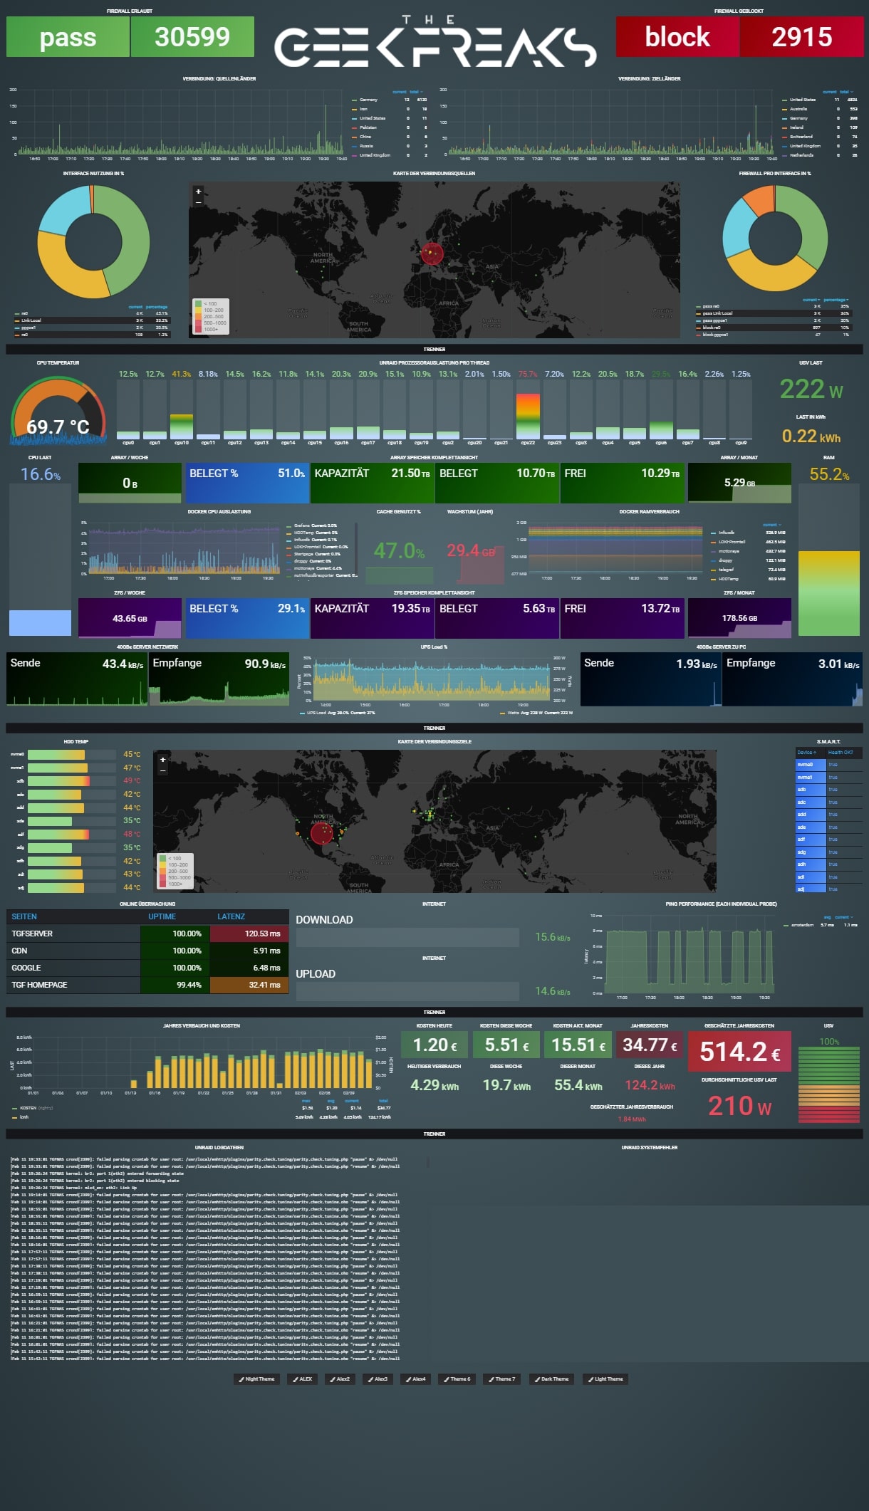This screenshot has height=1511, width=869.
Task: Select the red cluster over North America
Action: (x=322, y=832)
